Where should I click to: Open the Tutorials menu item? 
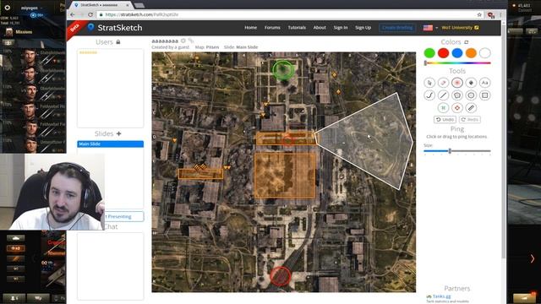coord(297,28)
